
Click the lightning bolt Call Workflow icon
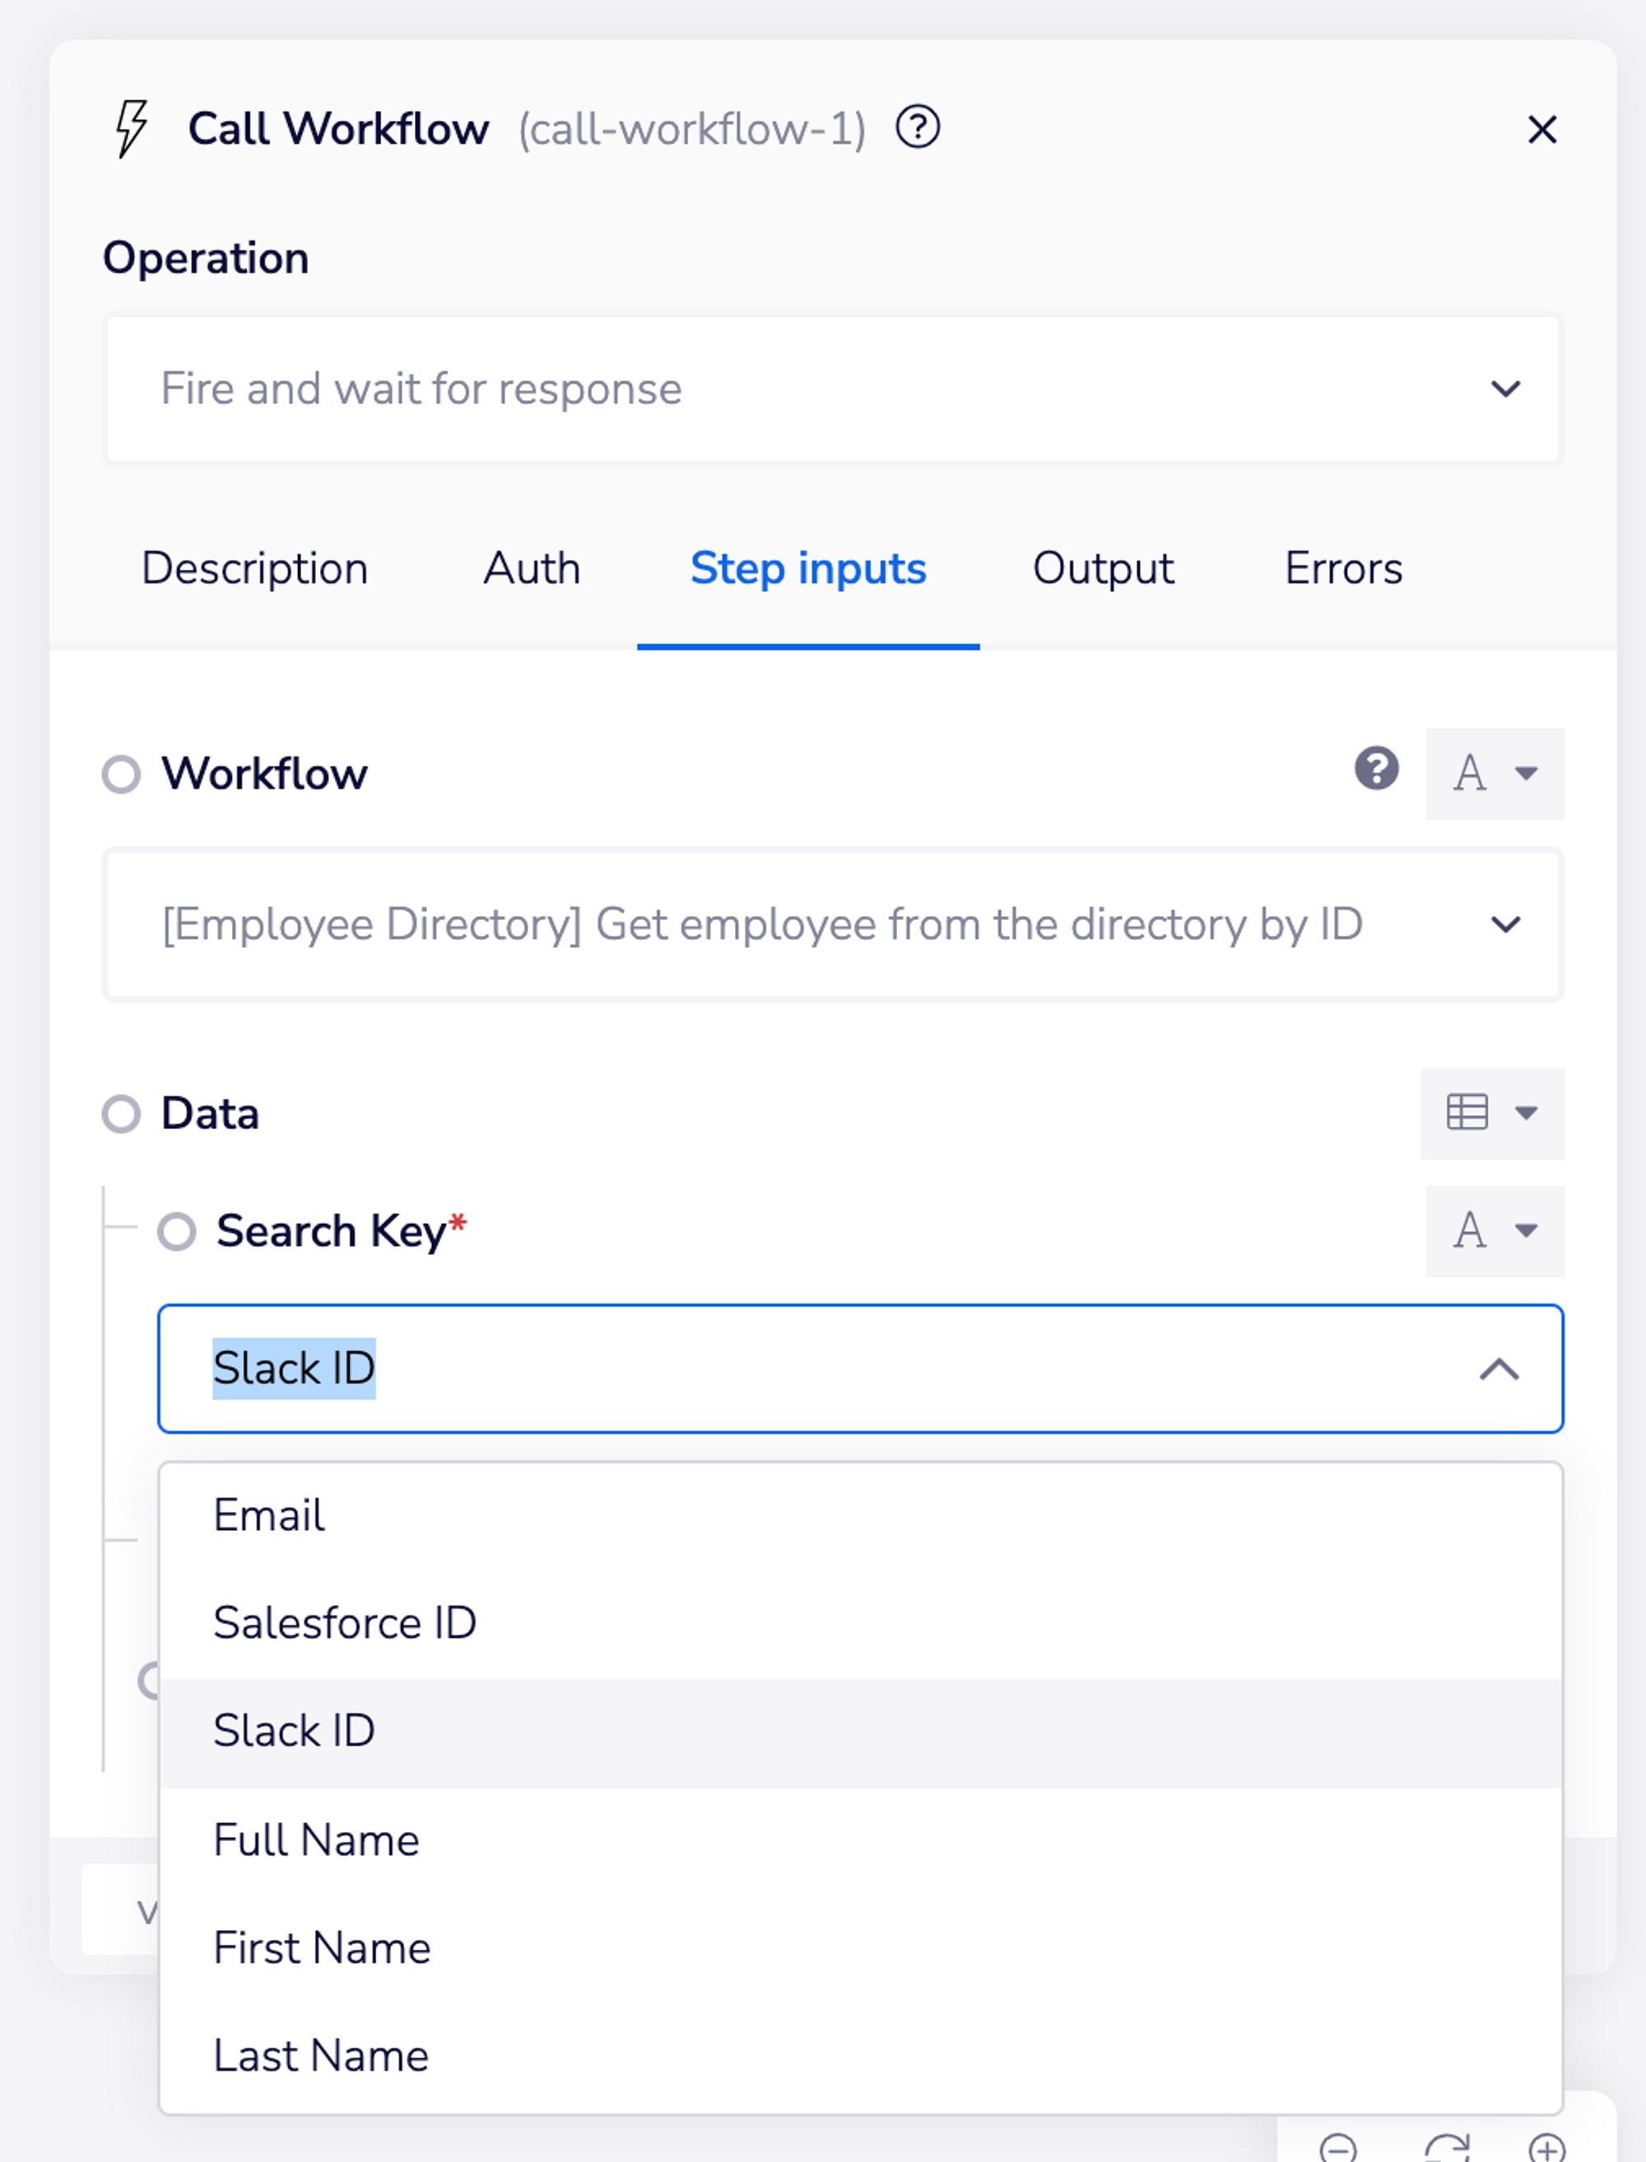130,128
